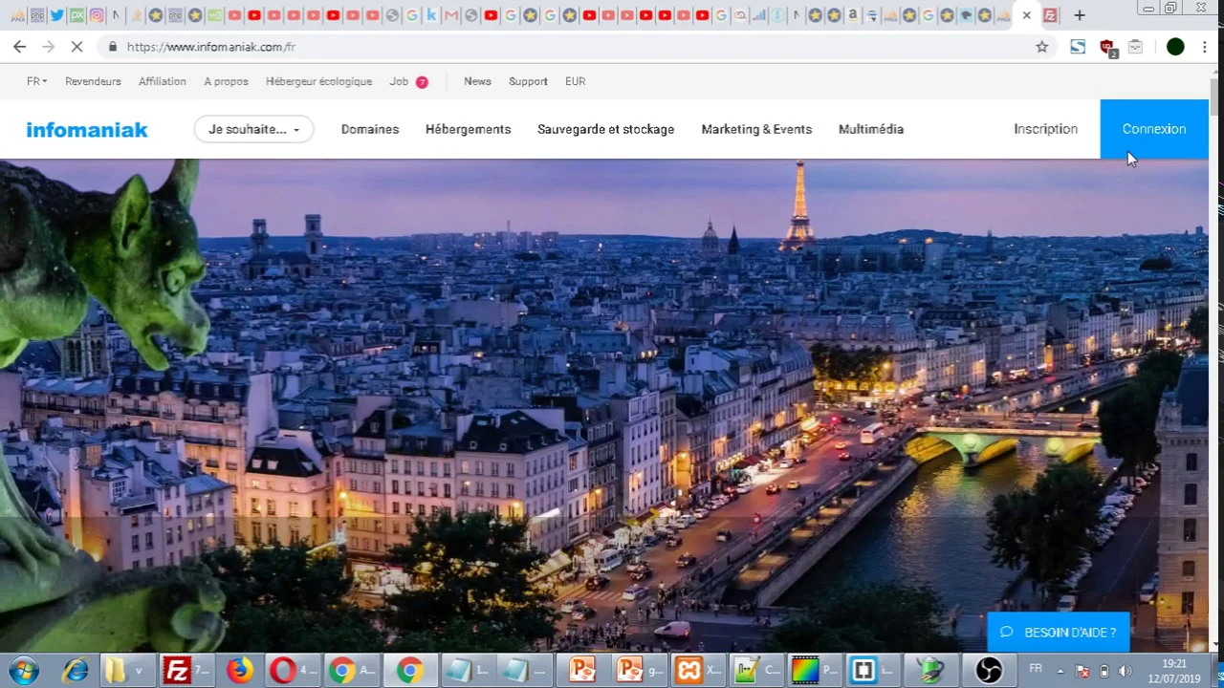Viewport: 1224px width, 688px height.
Task: Stop the page loading with the X button
Action: tap(76, 47)
